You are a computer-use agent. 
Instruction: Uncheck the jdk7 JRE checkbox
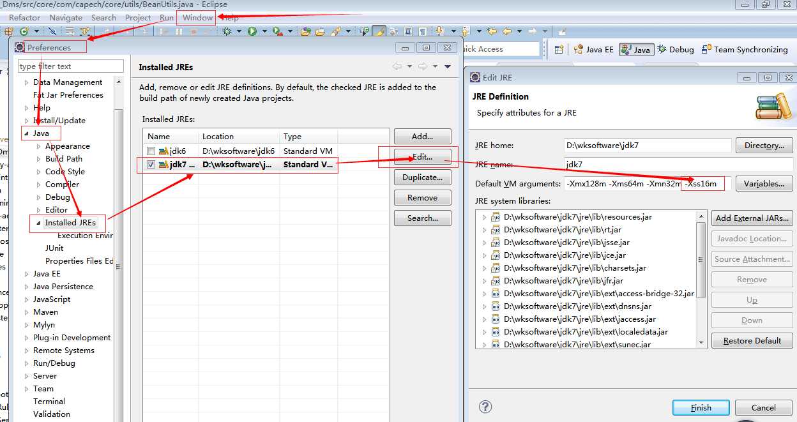(x=151, y=165)
